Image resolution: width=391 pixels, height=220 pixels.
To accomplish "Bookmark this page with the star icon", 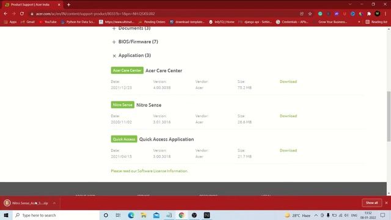I will click(x=310, y=13).
